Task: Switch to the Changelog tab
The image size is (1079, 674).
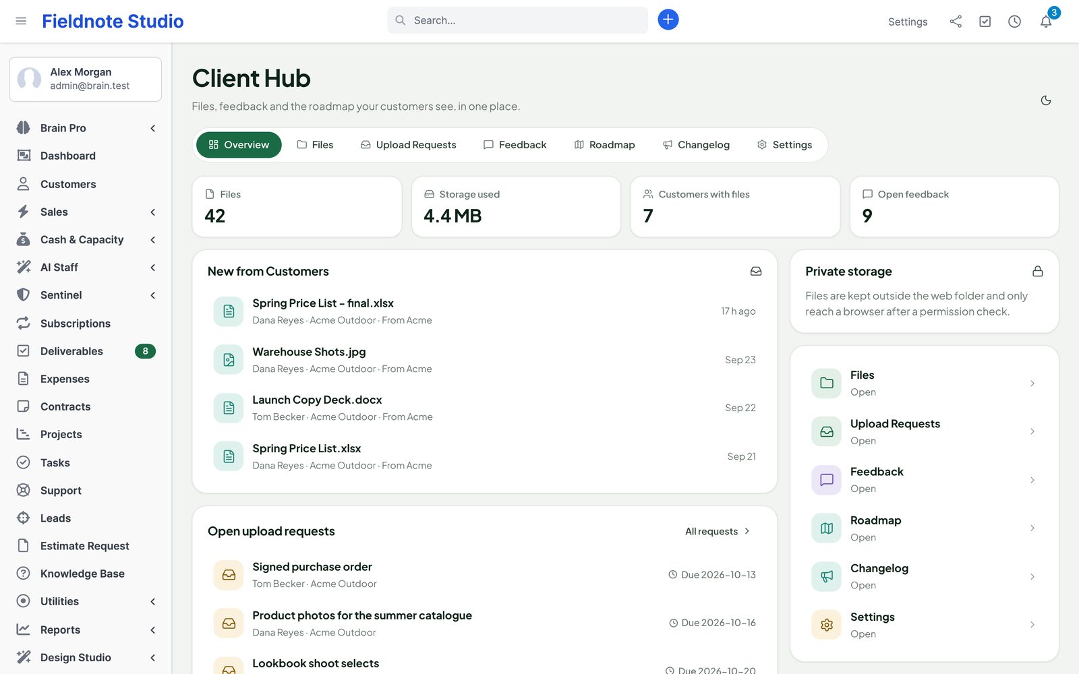Action: coord(696,145)
